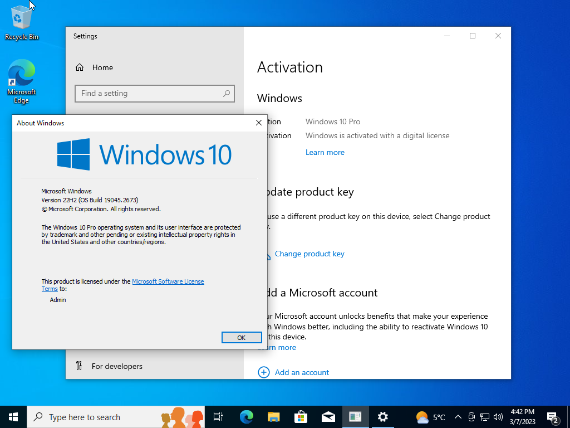The image size is (570, 428).
Task: Open the Action Center notifications icon
Action: [x=552, y=417]
